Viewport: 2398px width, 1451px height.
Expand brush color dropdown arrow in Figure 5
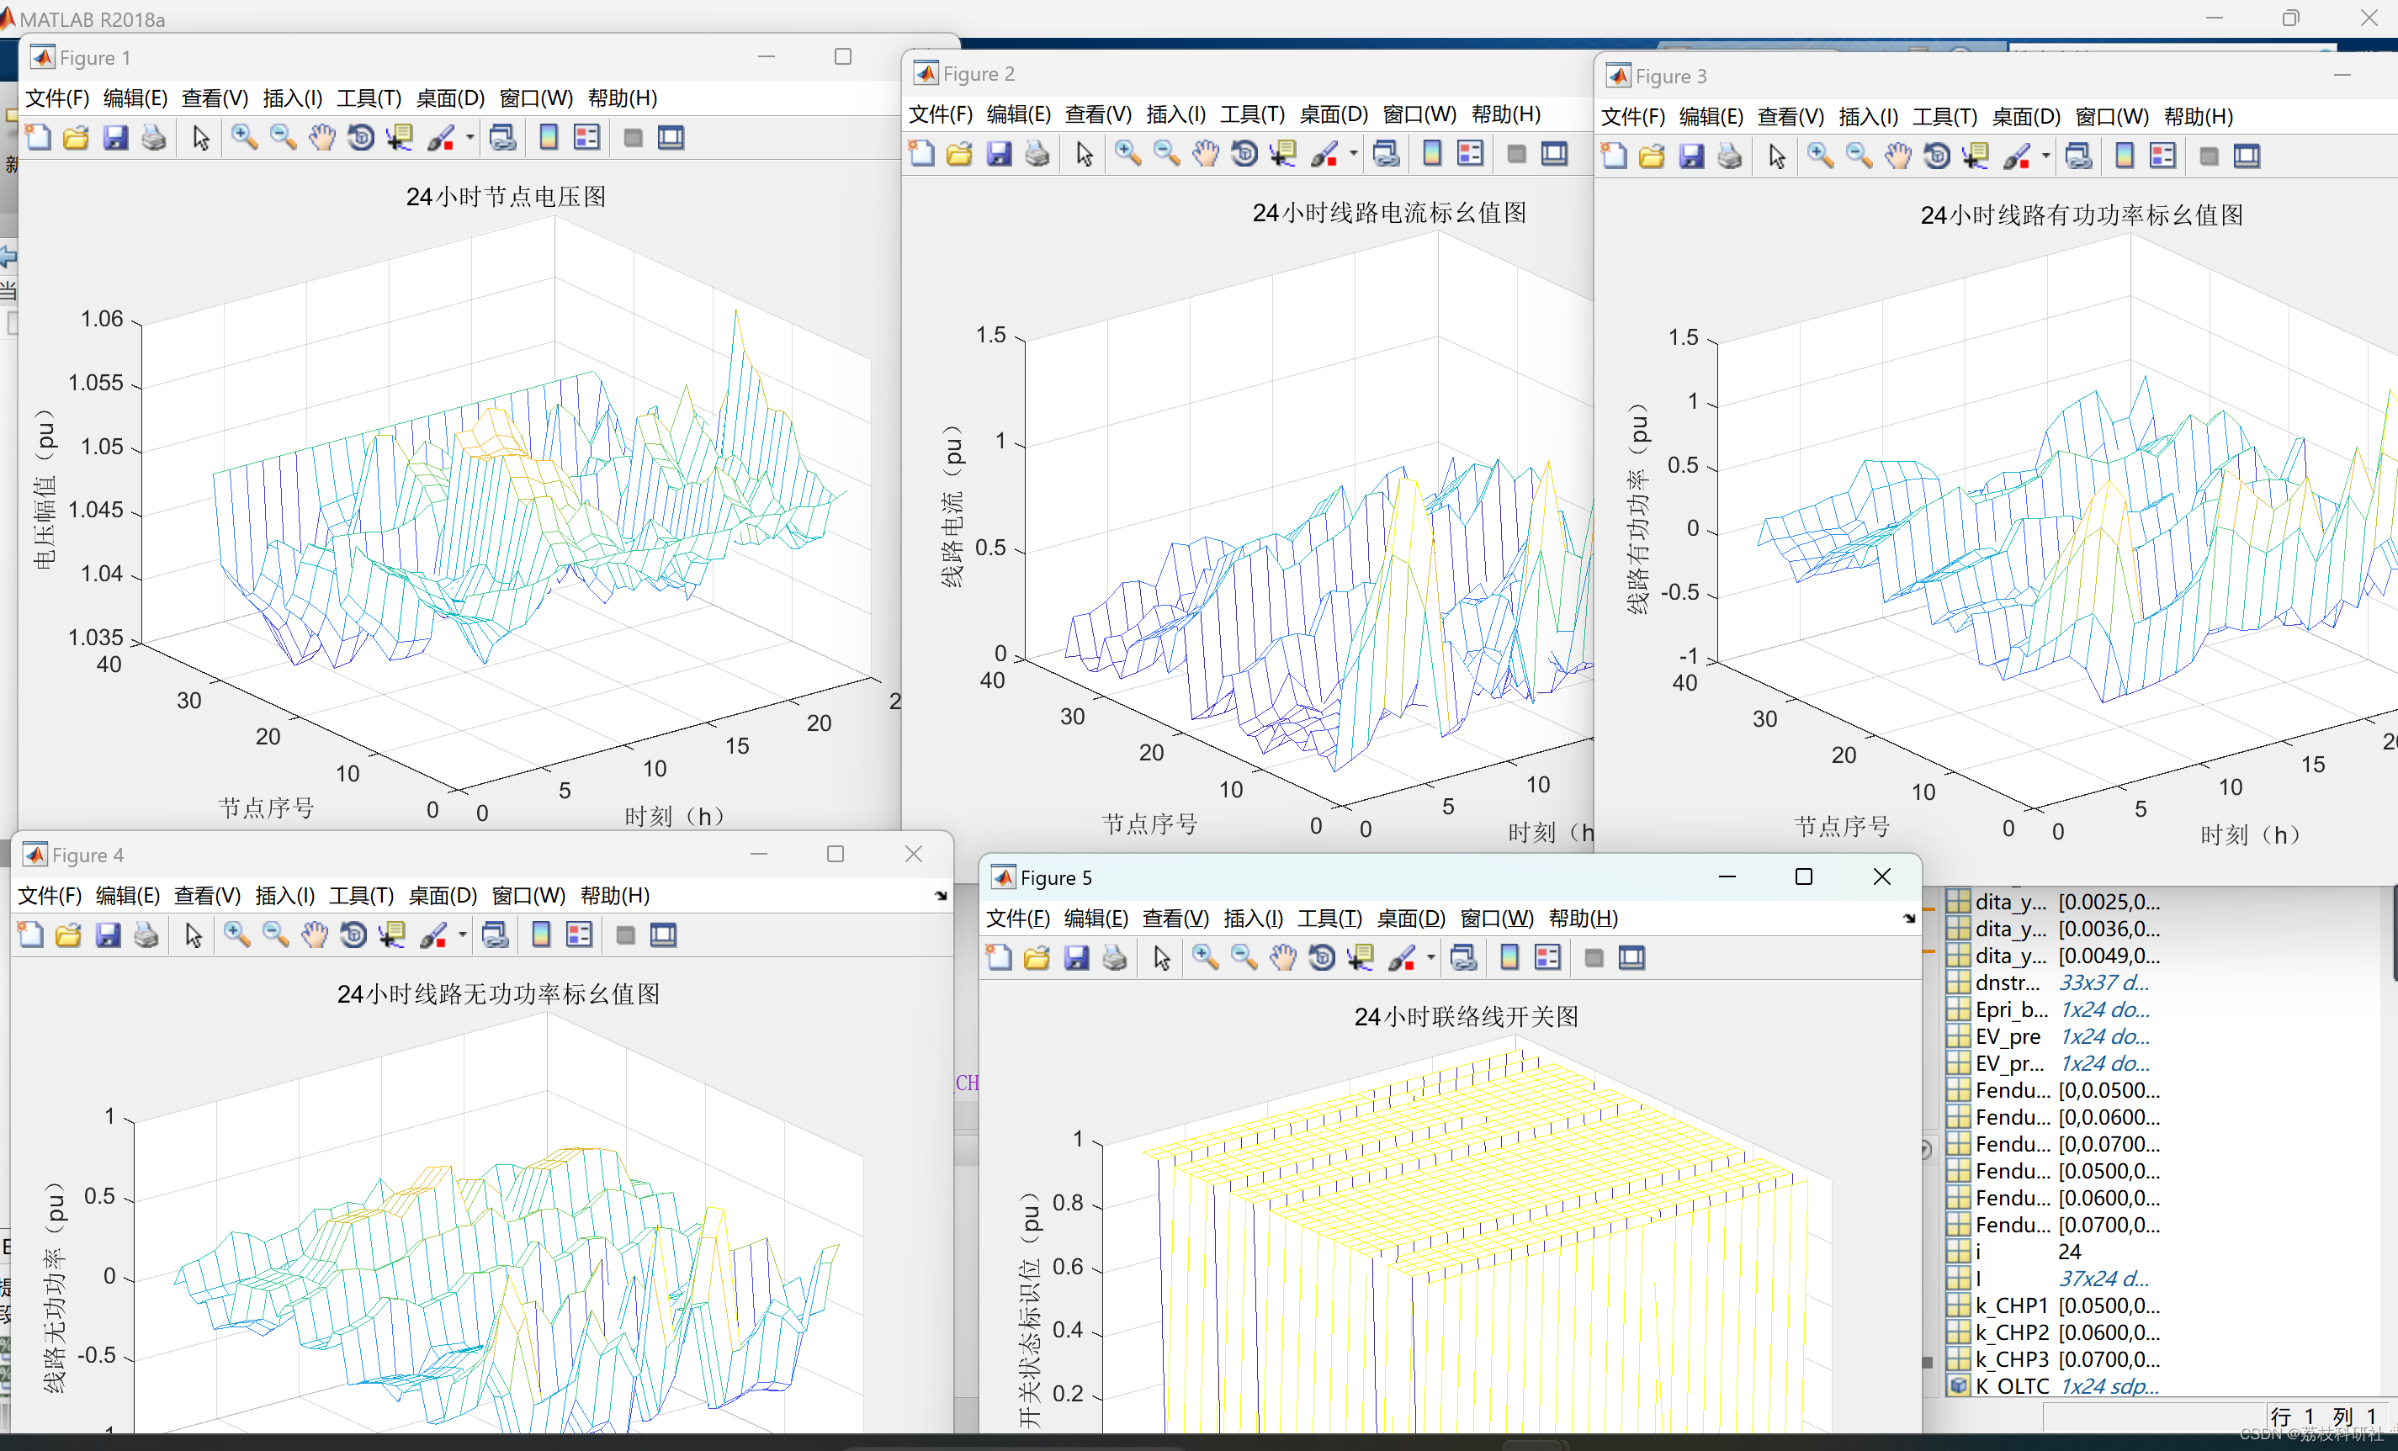(1430, 959)
